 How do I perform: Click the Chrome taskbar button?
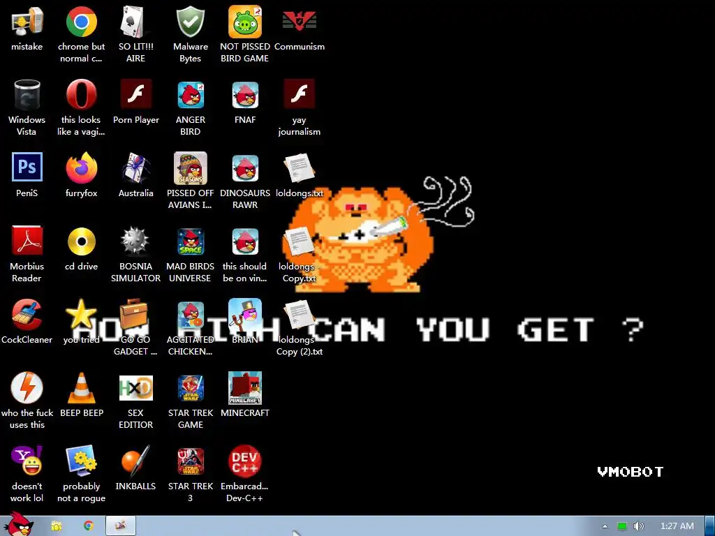pos(89,526)
